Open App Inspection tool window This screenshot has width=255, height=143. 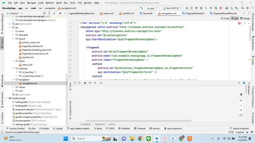coord(173,128)
